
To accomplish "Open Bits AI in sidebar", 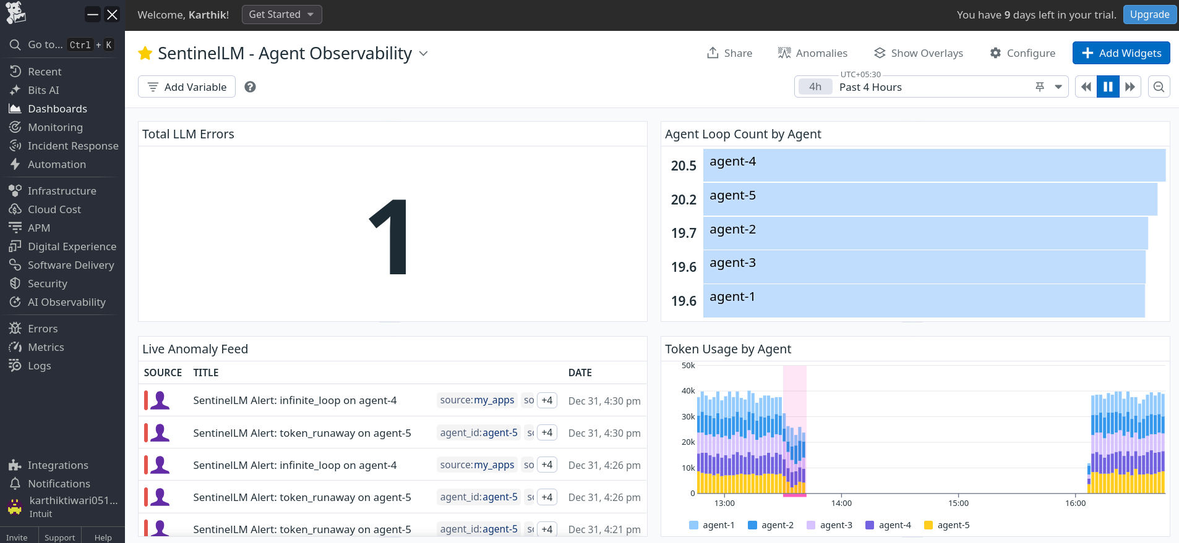I will click(43, 90).
